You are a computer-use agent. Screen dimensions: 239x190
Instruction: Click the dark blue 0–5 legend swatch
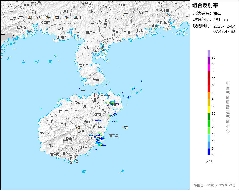click(209, 152)
